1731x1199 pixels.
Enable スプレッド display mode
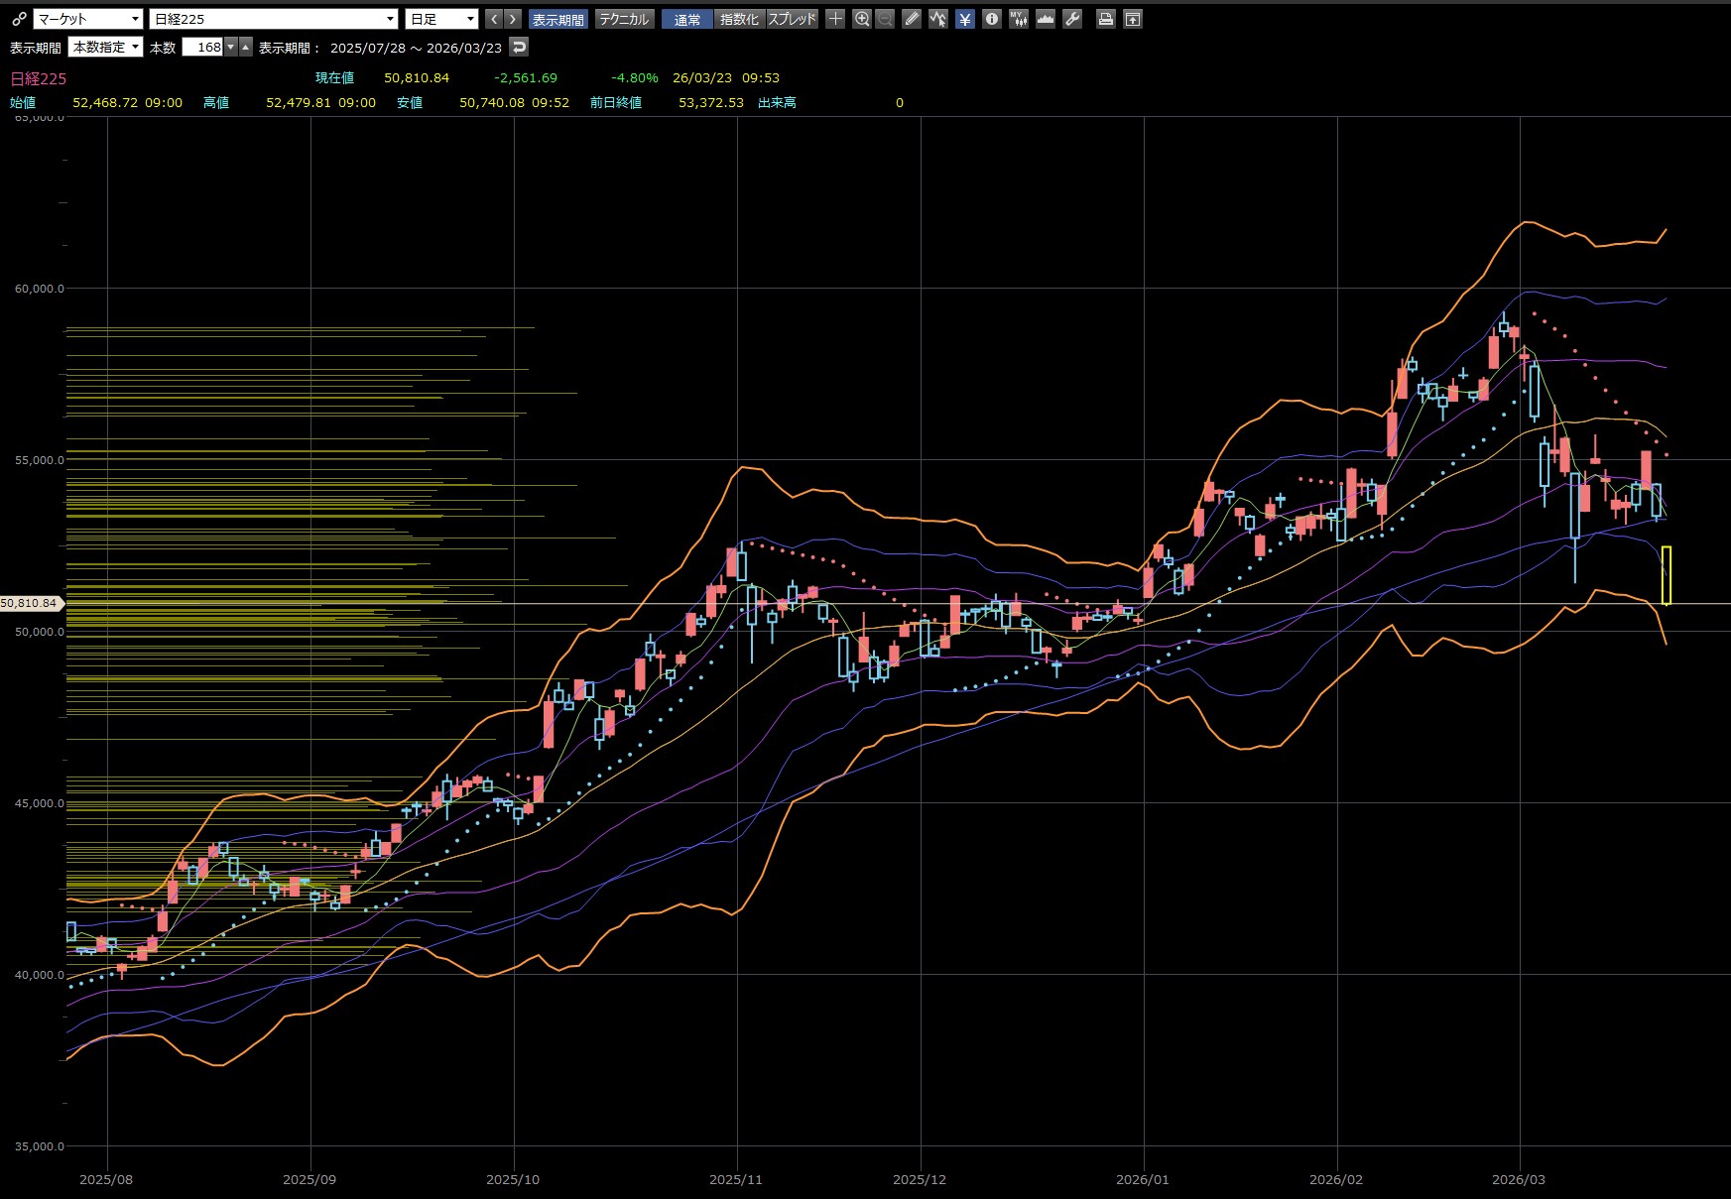(x=792, y=19)
